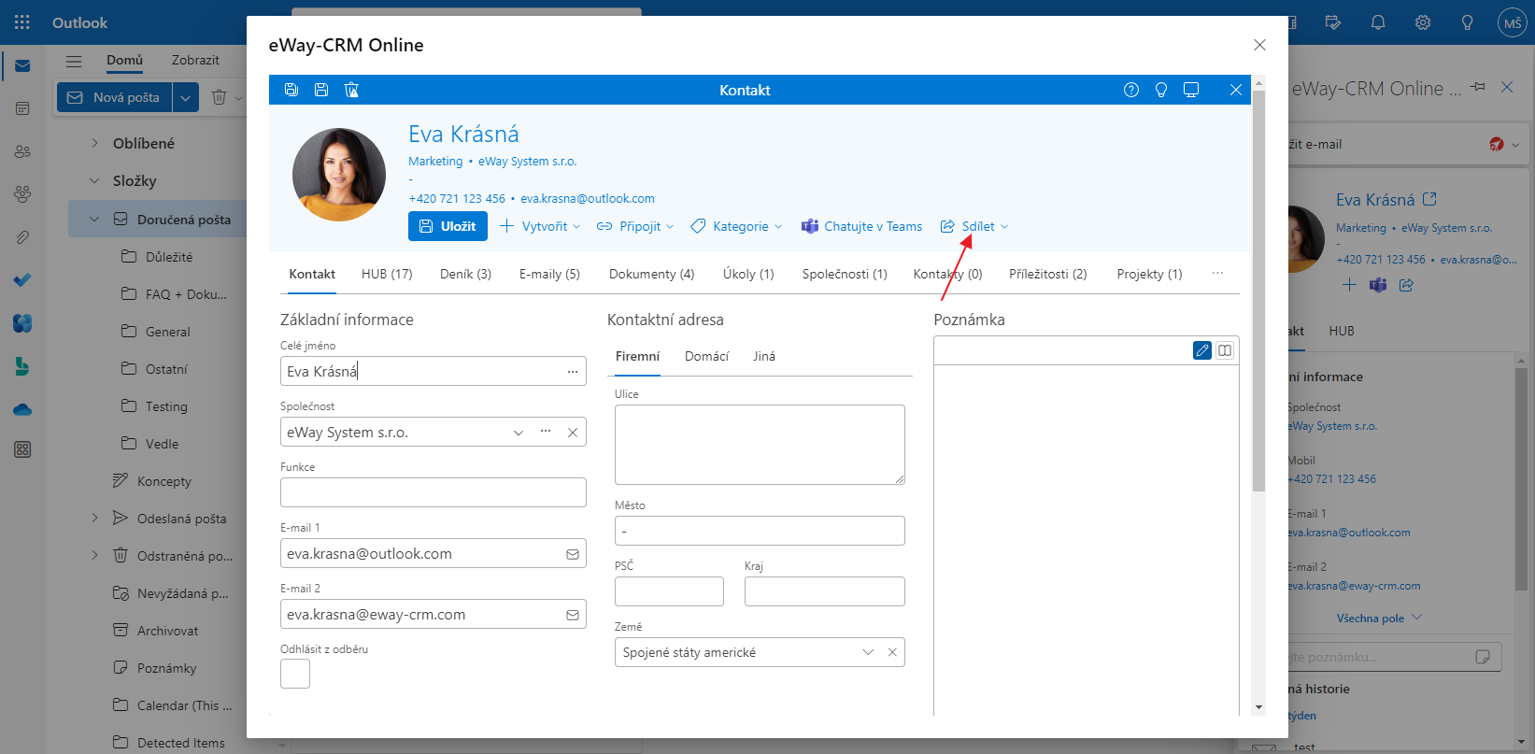Click the split view icon in Poznámka
This screenshot has width=1535, height=754.
point(1225,350)
